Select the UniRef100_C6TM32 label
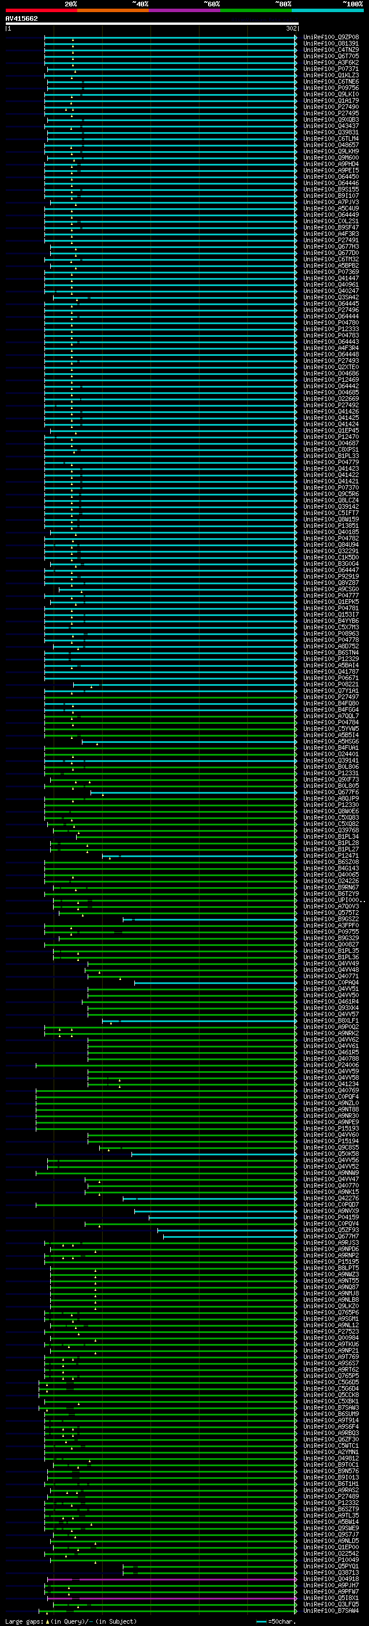 tap(331, 260)
